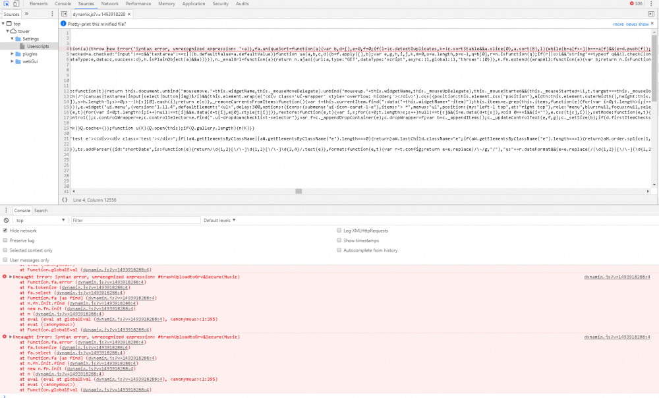Open the Application tab
659x398 pixels.
[x=194, y=4]
